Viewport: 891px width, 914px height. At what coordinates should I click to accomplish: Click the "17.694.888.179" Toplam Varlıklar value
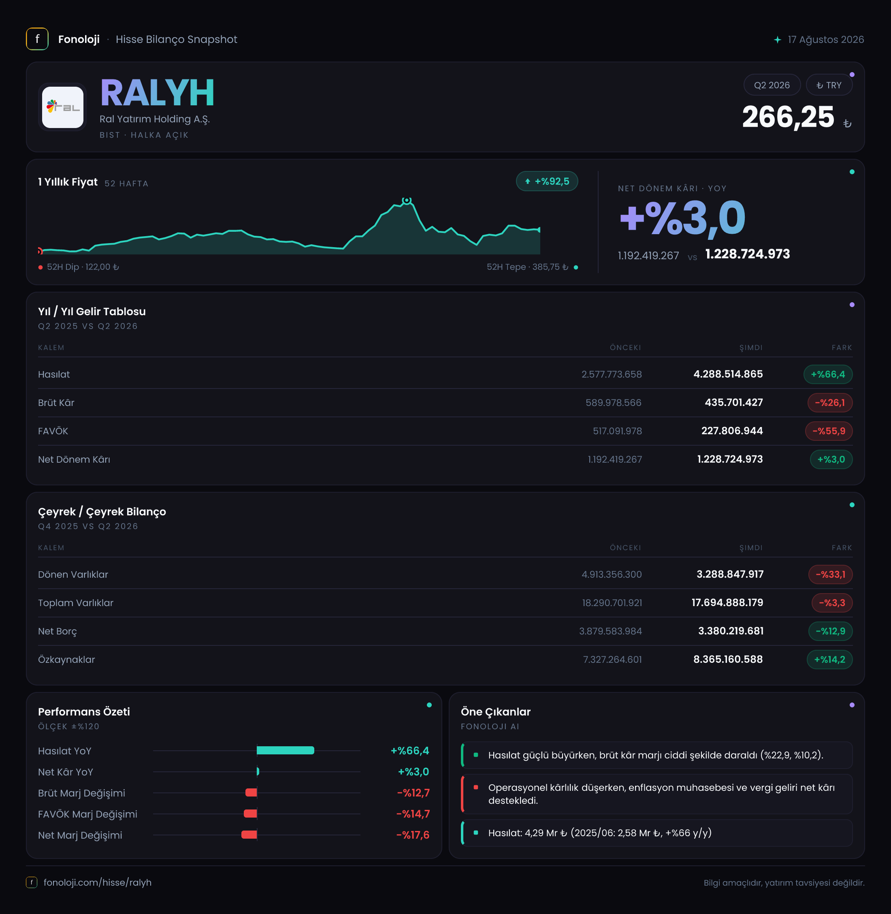[x=727, y=602]
